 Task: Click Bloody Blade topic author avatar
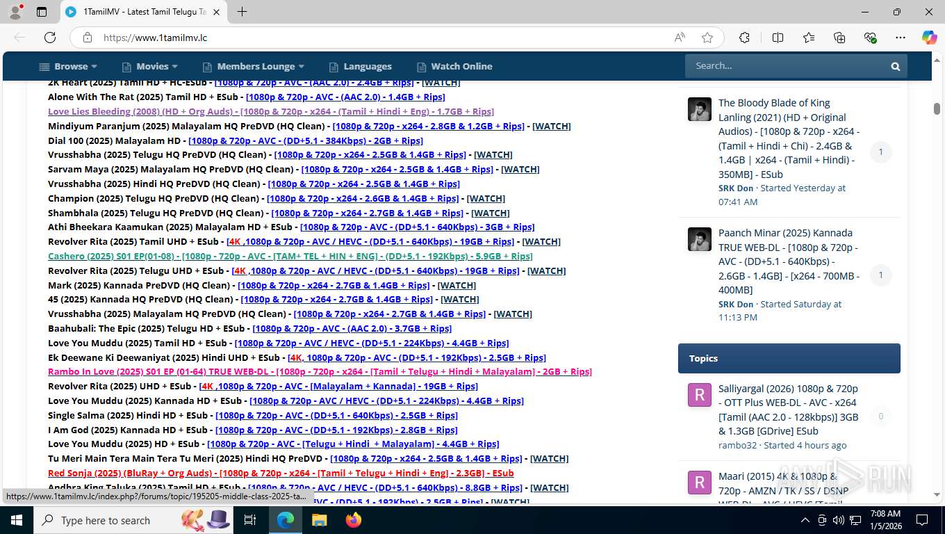pos(700,109)
